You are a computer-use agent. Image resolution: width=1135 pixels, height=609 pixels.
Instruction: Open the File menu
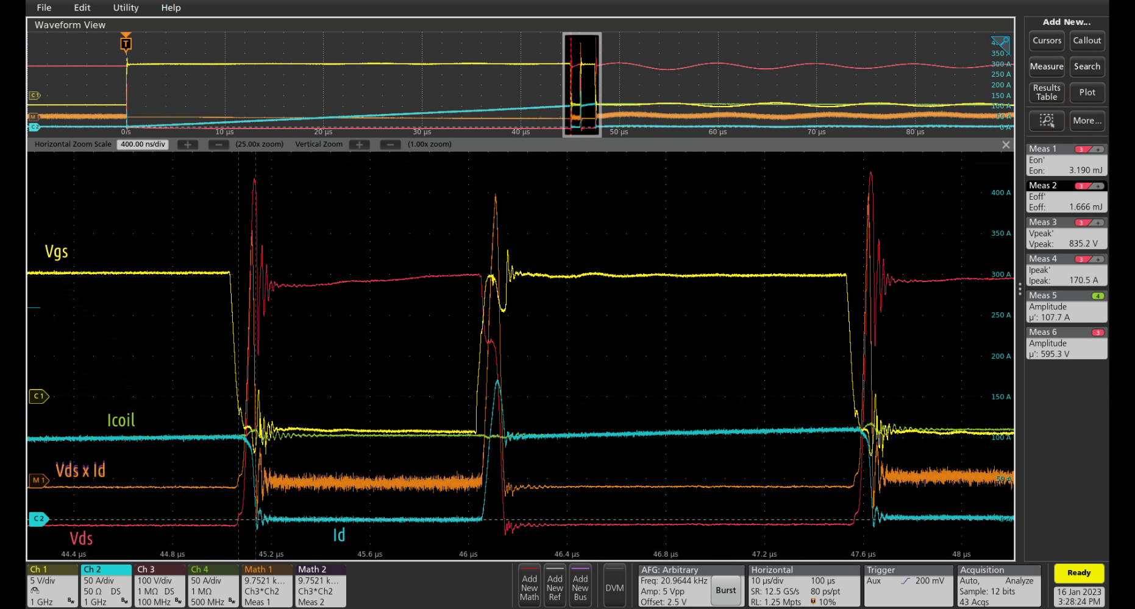pyautogui.click(x=44, y=8)
